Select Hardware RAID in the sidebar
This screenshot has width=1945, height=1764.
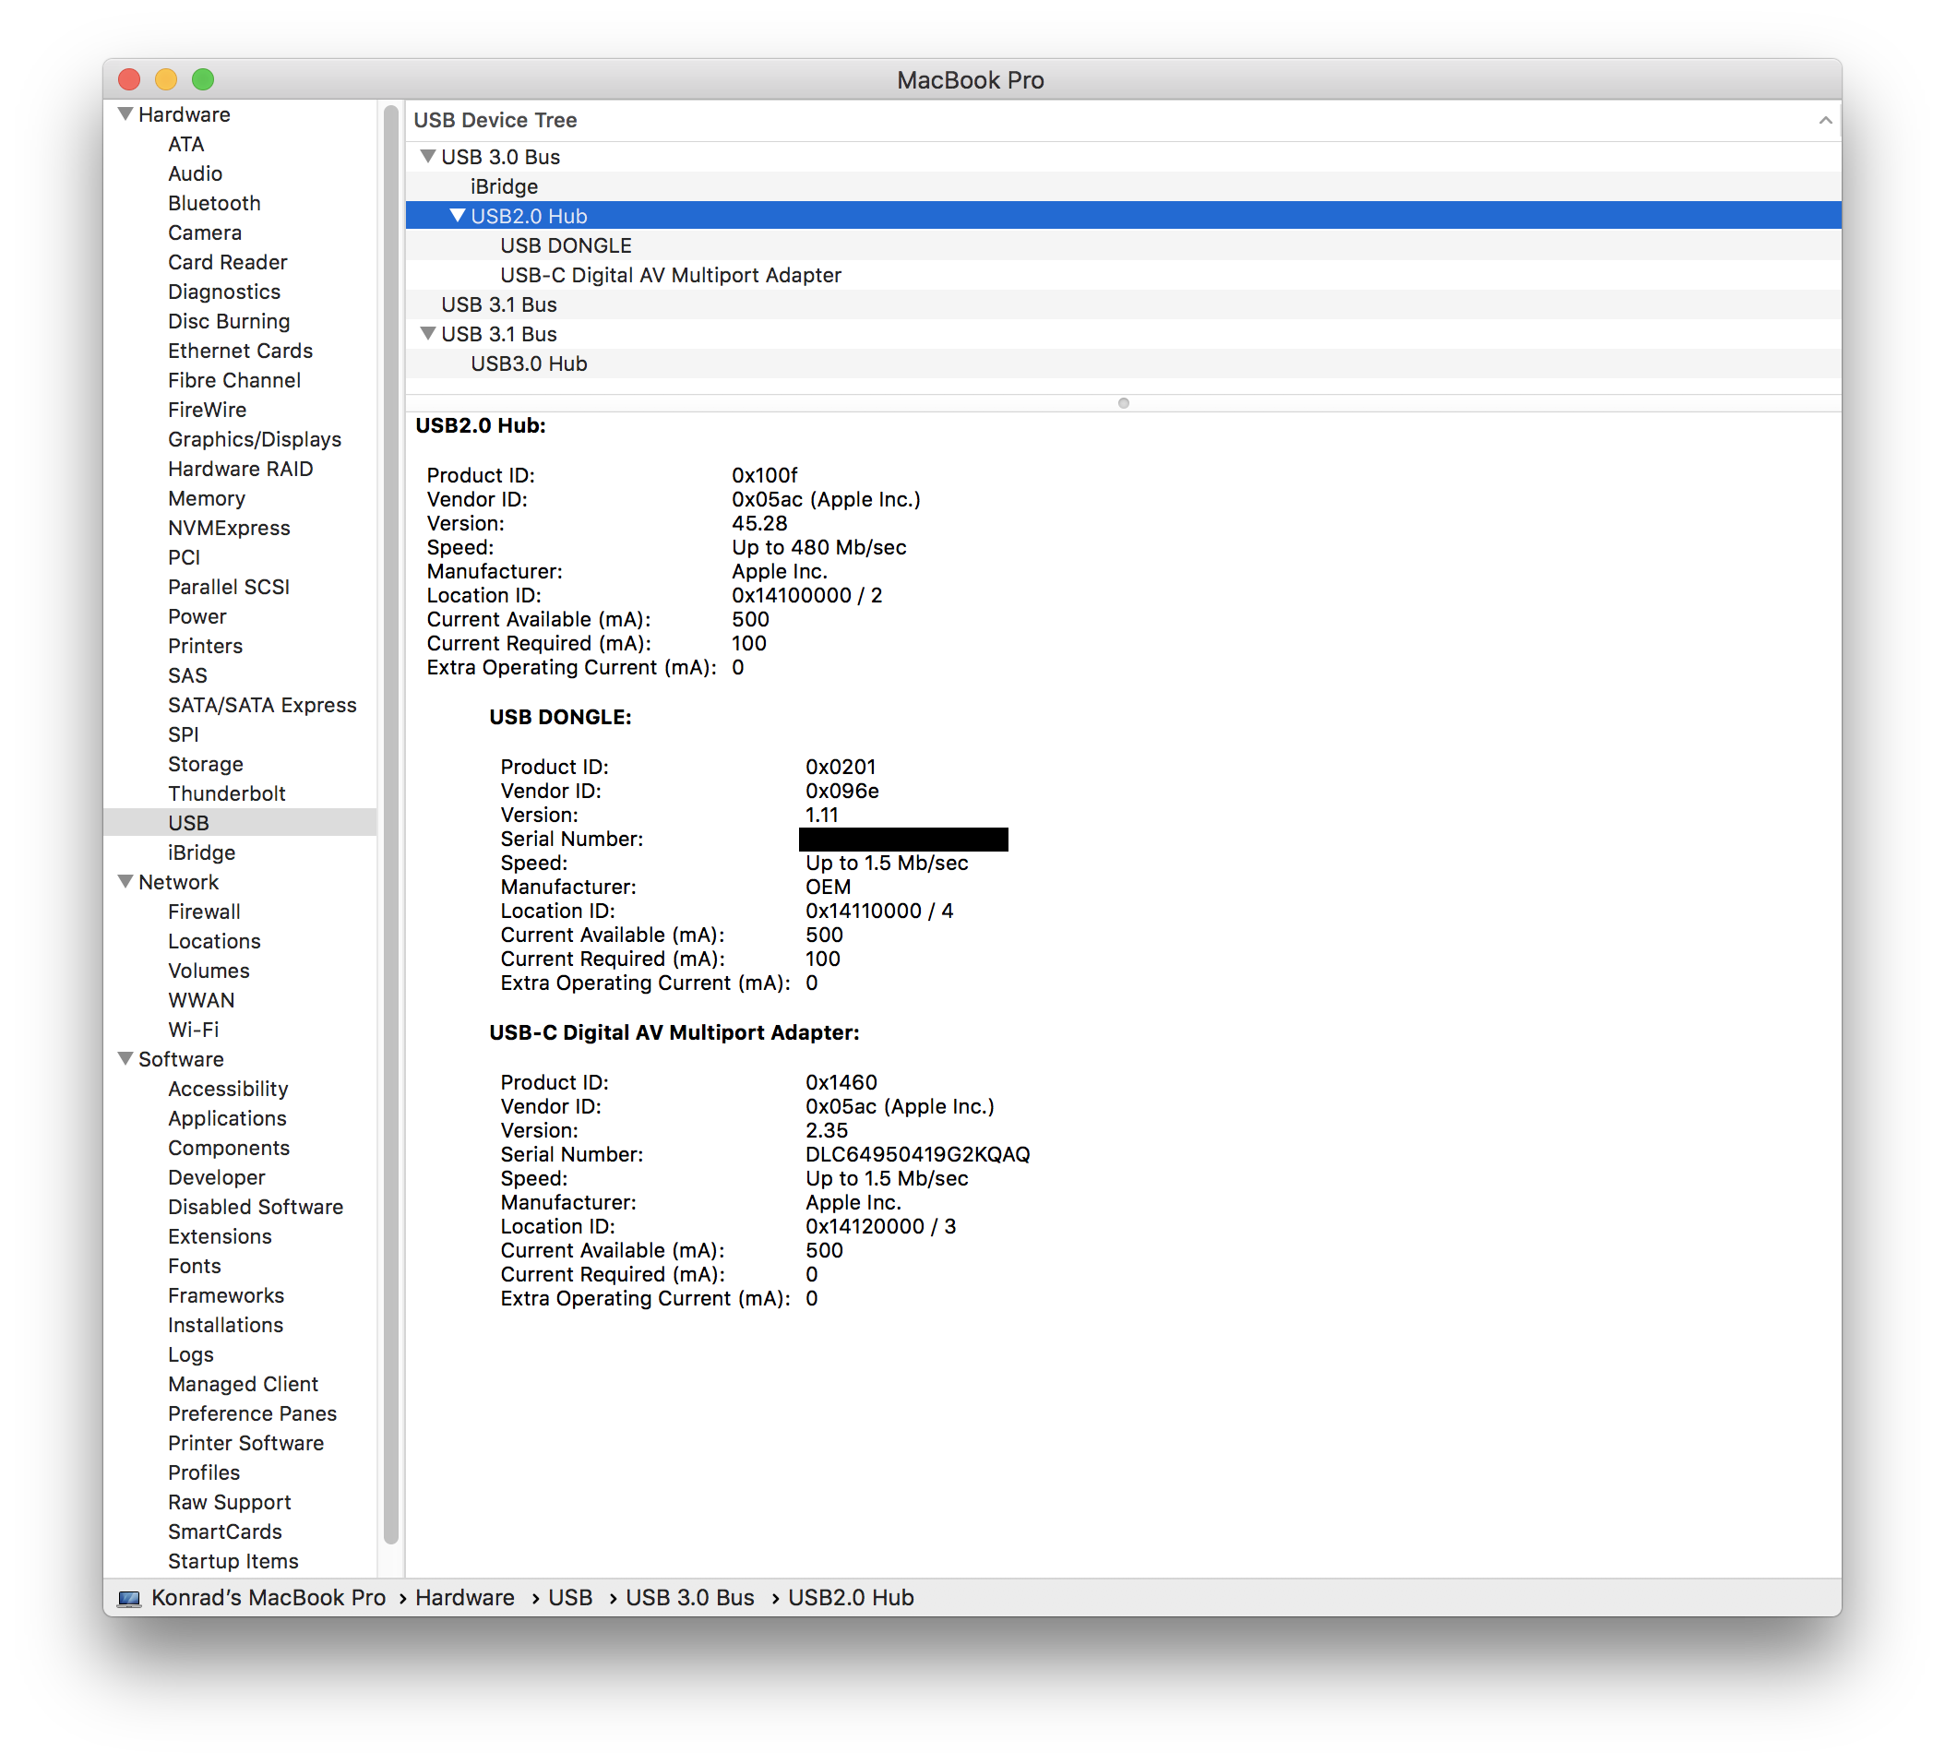pos(240,469)
